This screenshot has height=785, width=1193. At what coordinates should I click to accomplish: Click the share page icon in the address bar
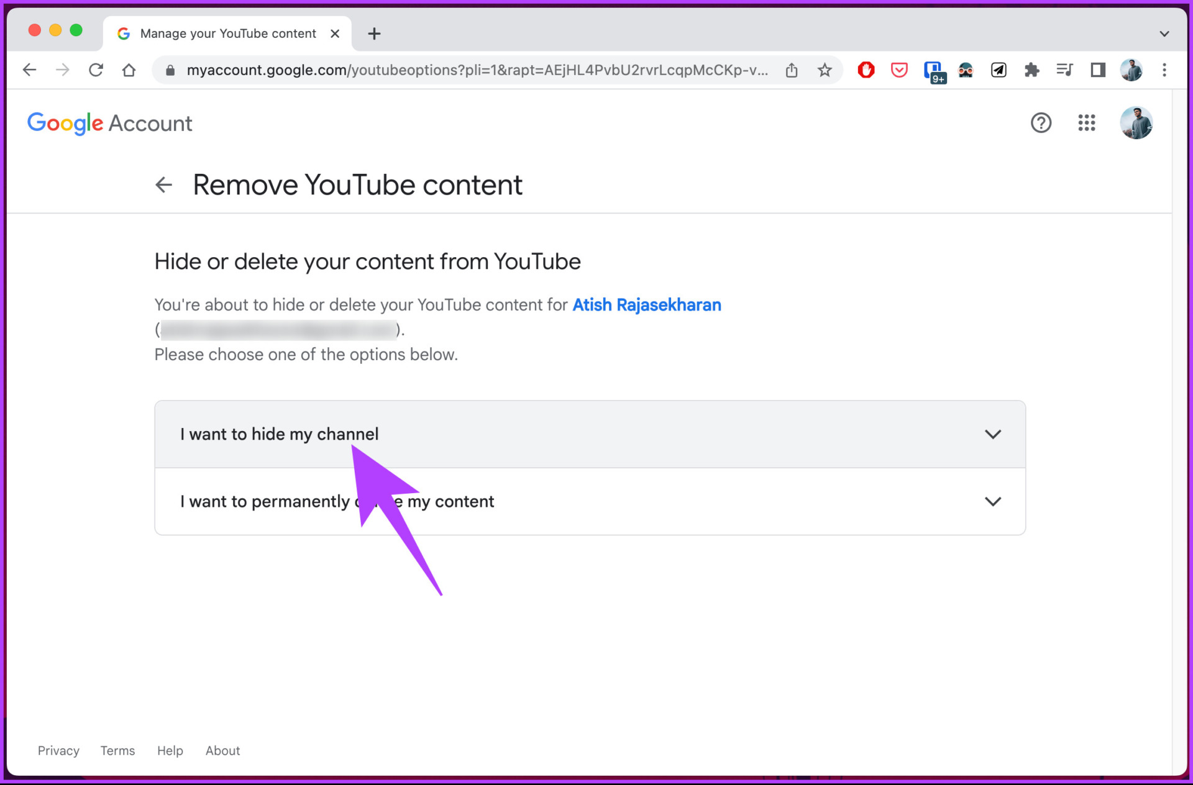tap(791, 70)
